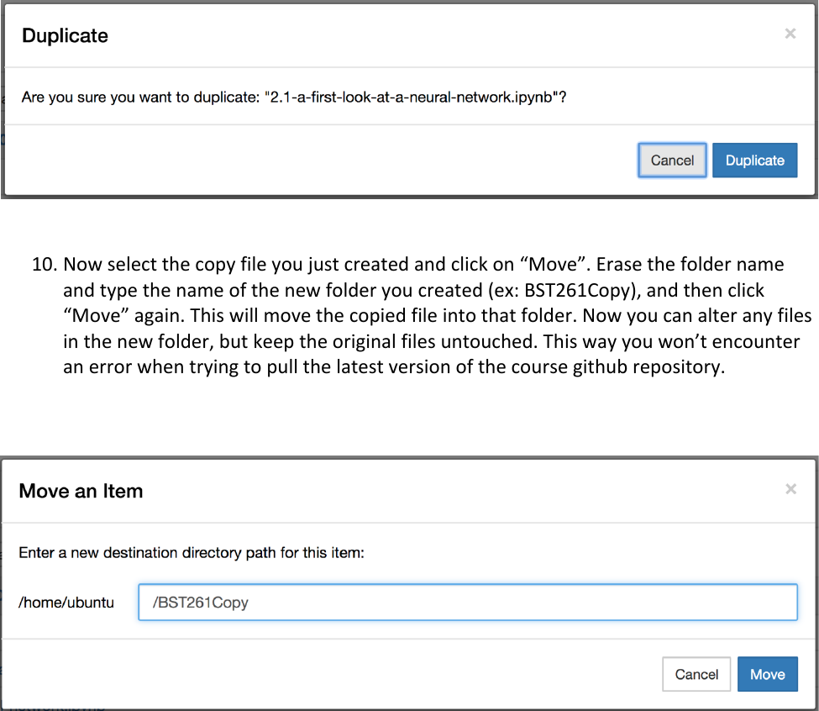Click the Duplicate dialog title bar
Screen dimensions: 819x711
tap(65, 35)
